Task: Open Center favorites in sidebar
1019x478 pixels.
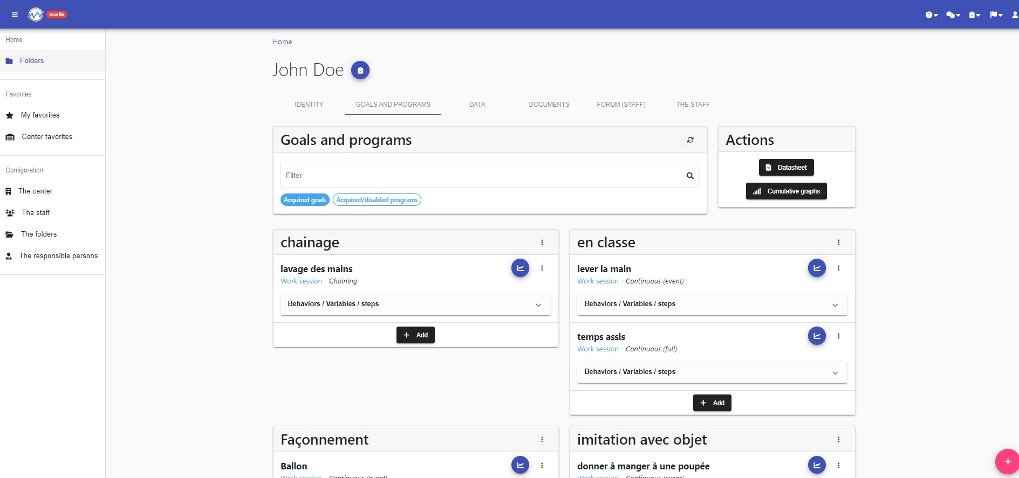Action: point(52,137)
